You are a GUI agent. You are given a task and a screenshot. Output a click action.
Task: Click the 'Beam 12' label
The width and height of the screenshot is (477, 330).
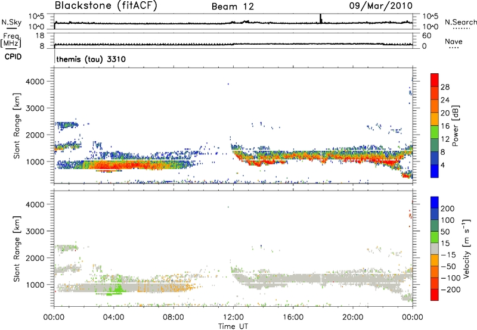point(233,7)
